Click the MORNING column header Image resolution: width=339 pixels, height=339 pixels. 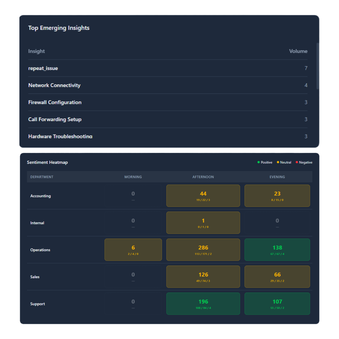point(133,177)
